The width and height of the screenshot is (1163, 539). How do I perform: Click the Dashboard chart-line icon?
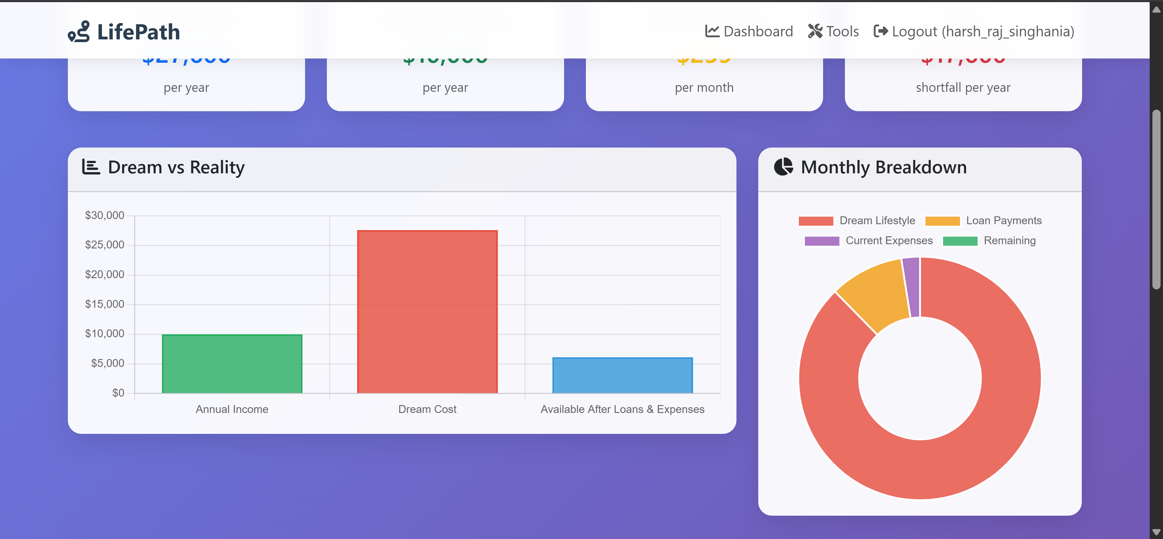pyautogui.click(x=712, y=31)
